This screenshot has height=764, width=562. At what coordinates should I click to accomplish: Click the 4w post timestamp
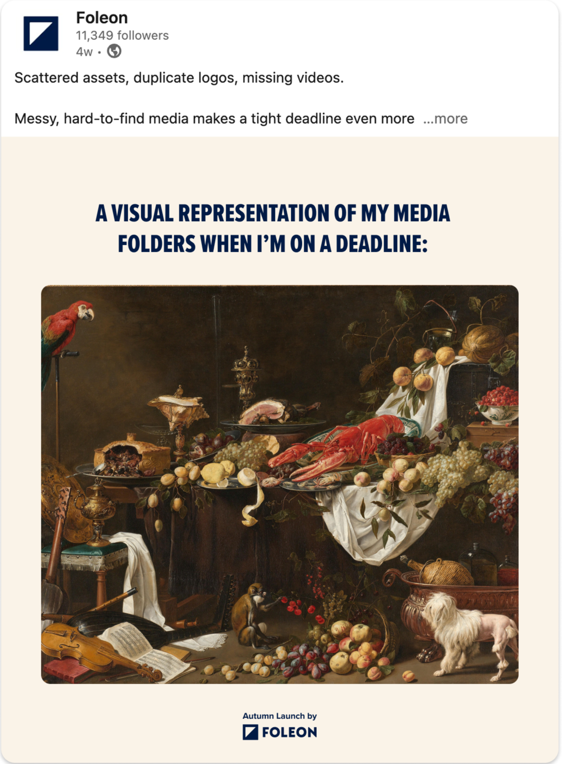(x=84, y=52)
